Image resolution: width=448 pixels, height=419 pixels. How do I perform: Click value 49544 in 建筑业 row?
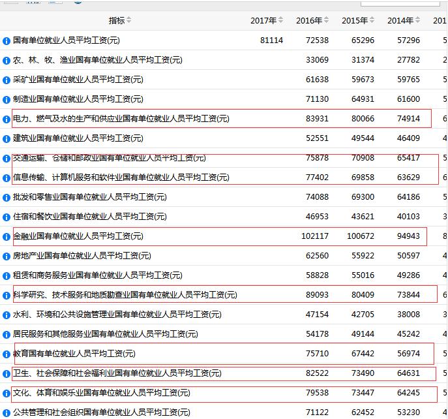[363, 138]
